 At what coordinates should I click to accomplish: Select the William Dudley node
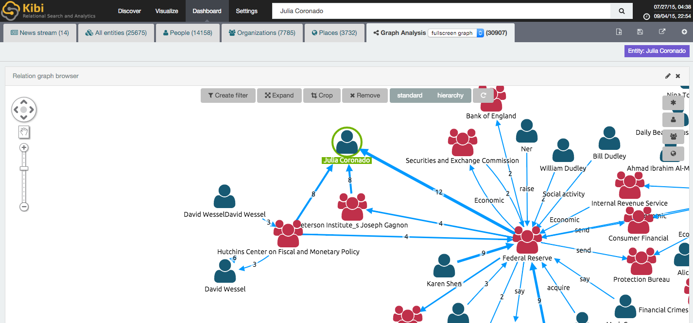click(x=563, y=151)
